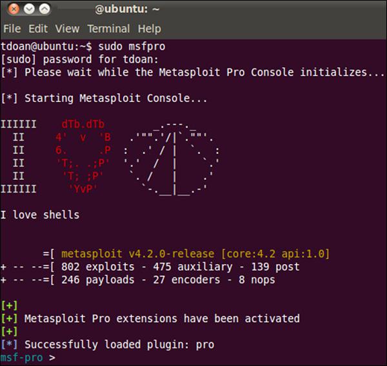Click the 'I love shells' text
Viewport: 387px width, 366px height.
pos(40,215)
